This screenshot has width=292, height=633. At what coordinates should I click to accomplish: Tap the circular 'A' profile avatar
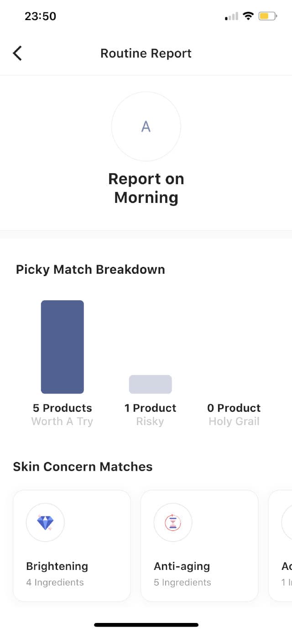(x=146, y=127)
